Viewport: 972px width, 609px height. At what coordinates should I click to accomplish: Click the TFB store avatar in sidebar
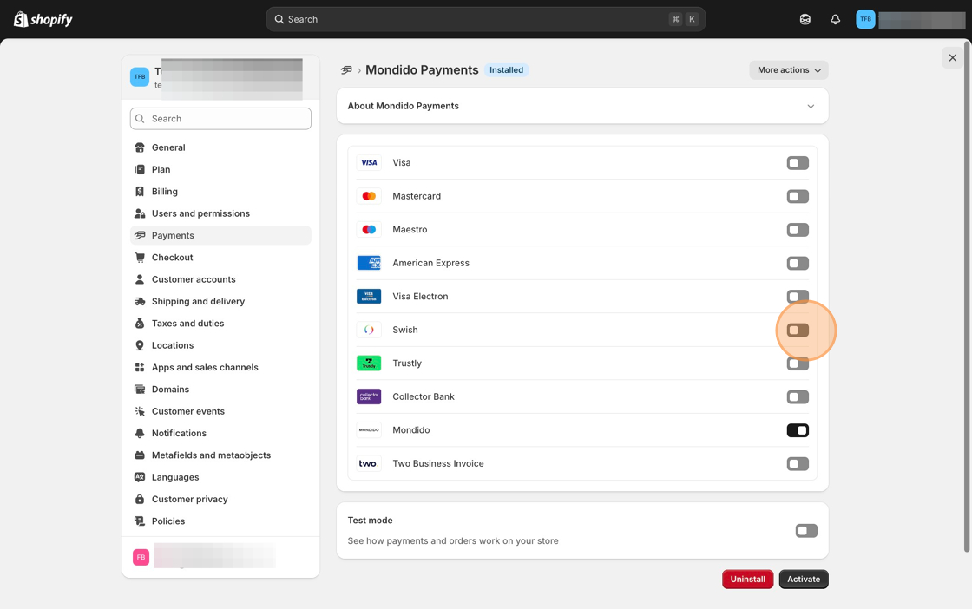140,77
